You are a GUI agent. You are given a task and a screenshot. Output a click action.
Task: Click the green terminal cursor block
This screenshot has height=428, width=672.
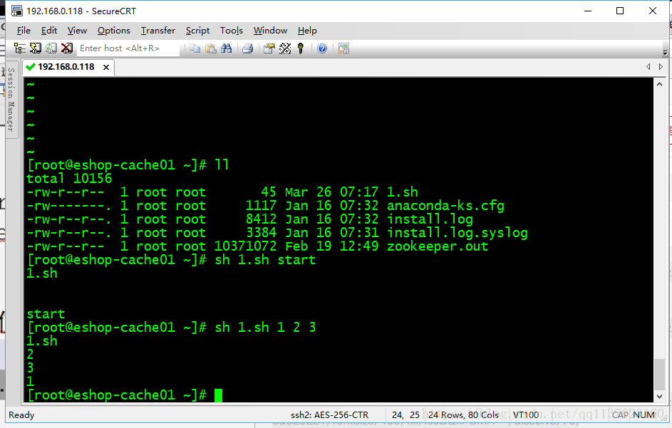click(218, 395)
